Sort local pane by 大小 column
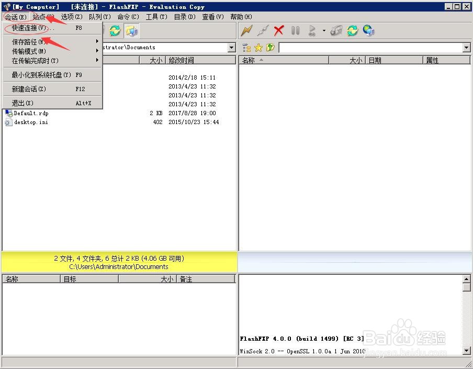The height and width of the screenshot is (369, 473). 152,60
